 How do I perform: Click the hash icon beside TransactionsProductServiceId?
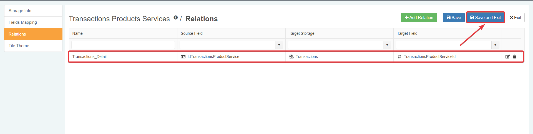(399, 57)
